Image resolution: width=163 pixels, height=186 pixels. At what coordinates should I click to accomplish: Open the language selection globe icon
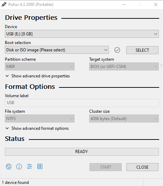9,167
